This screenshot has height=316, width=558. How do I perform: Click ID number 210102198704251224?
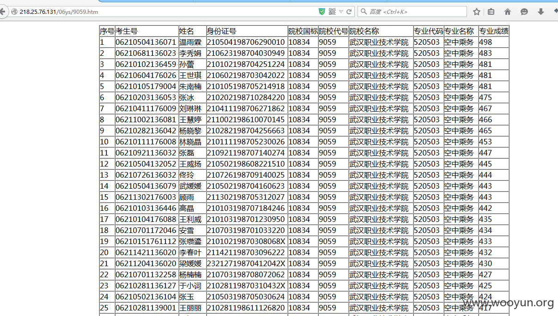tap(246, 64)
